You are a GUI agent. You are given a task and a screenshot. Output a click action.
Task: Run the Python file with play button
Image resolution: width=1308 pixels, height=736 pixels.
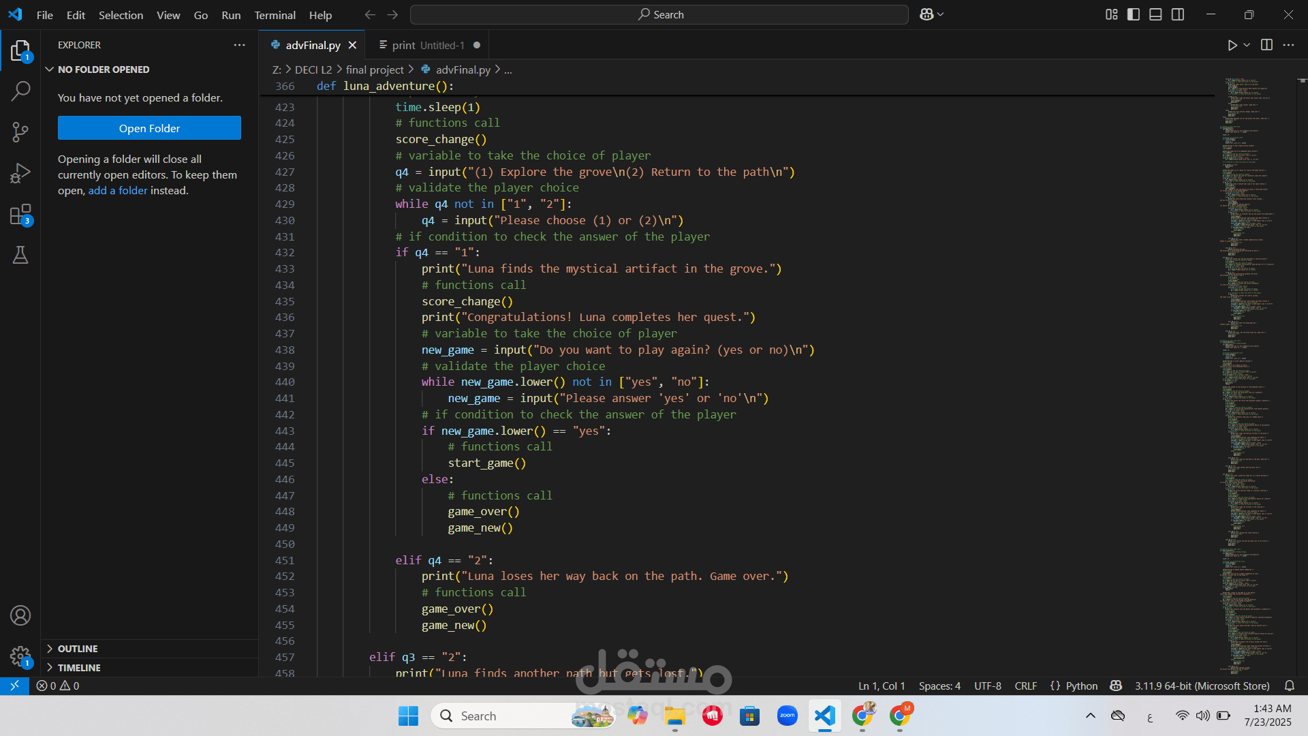pyautogui.click(x=1232, y=45)
